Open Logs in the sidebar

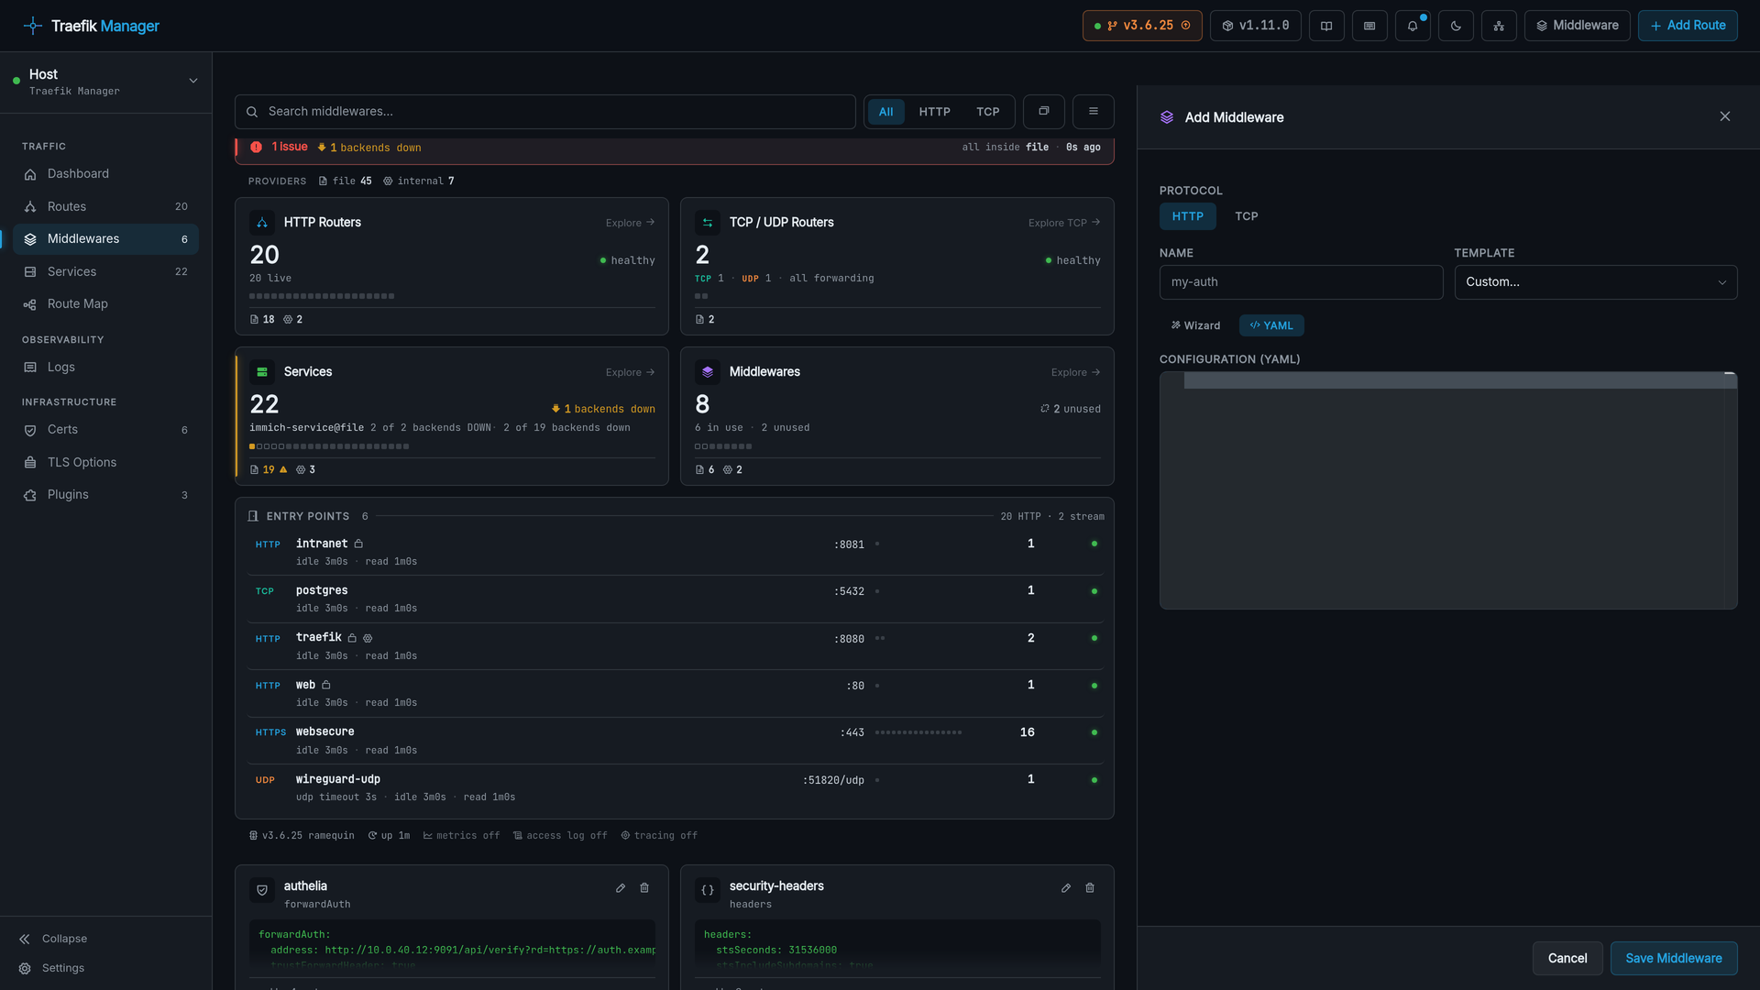coord(105,368)
